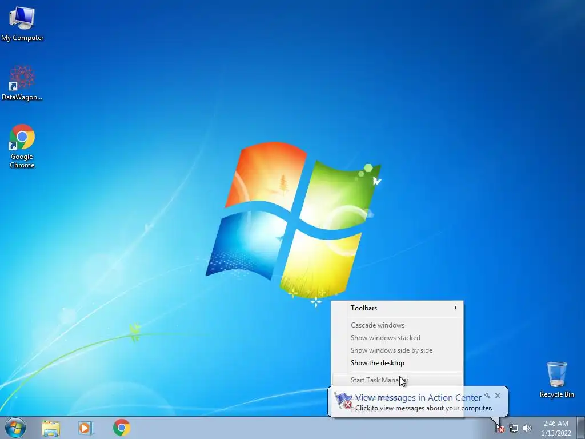Image resolution: width=585 pixels, height=439 pixels.
Task: Open the Windows Start orb
Action: pos(15,428)
